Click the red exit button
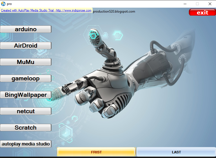 [x=202, y=12]
